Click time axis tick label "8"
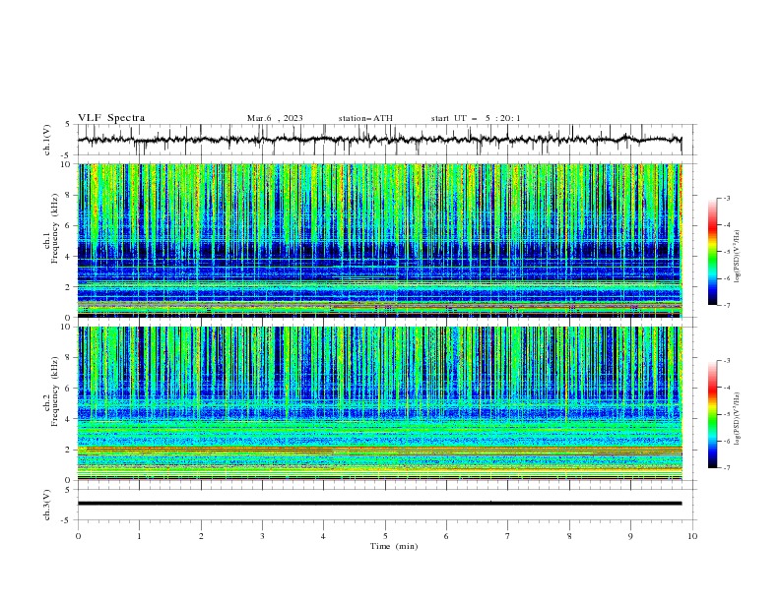The image size is (780, 602). (569, 536)
